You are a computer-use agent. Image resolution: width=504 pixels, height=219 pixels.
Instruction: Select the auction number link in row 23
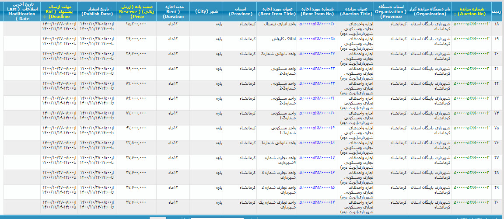pos(472,98)
